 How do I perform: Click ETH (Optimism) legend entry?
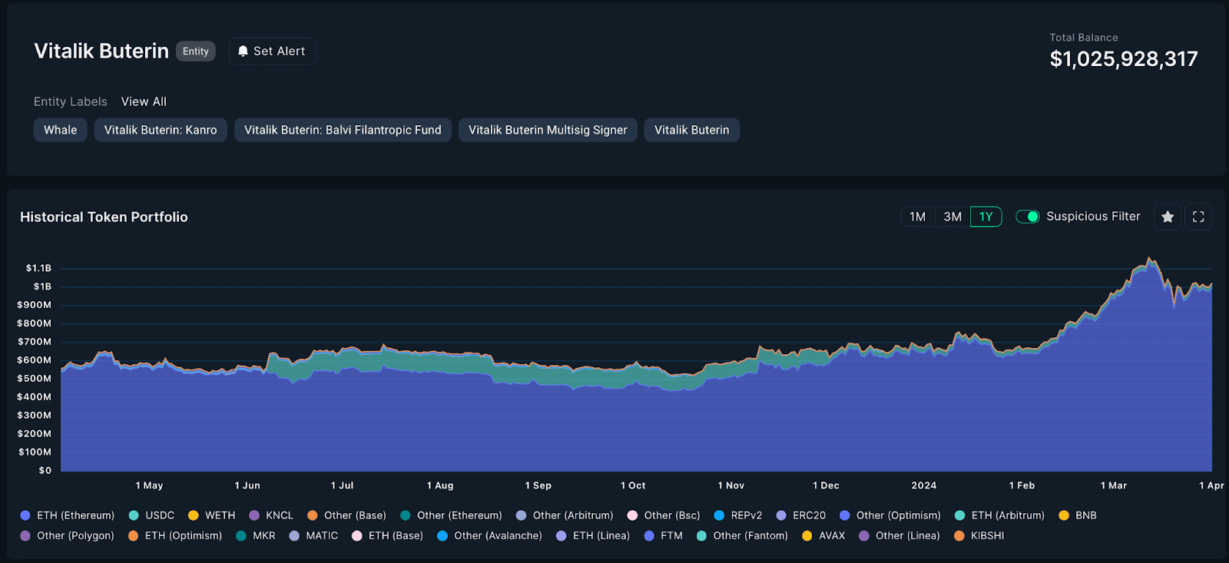pyautogui.click(x=175, y=535)
